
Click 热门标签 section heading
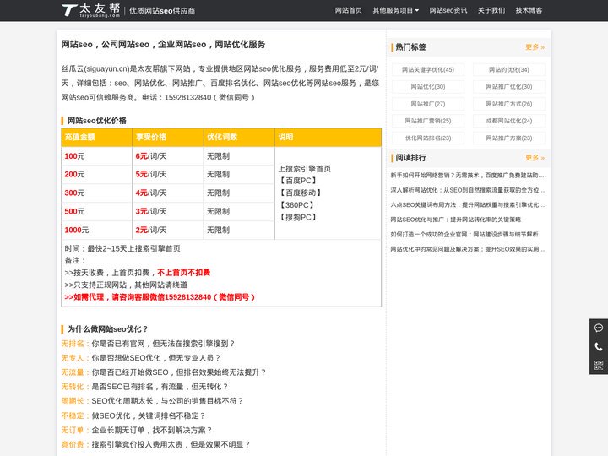(410, 47)
